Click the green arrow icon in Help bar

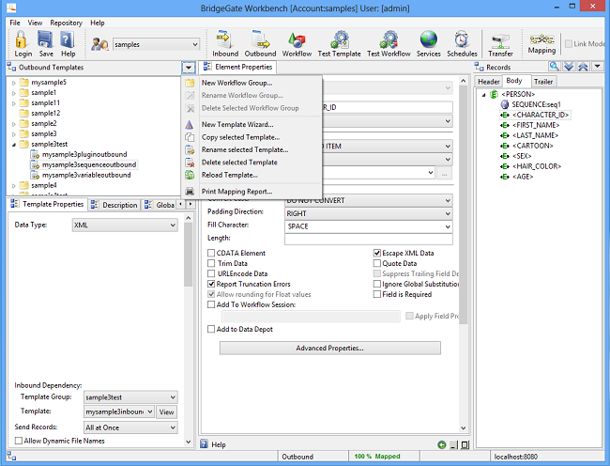(442, 444)
